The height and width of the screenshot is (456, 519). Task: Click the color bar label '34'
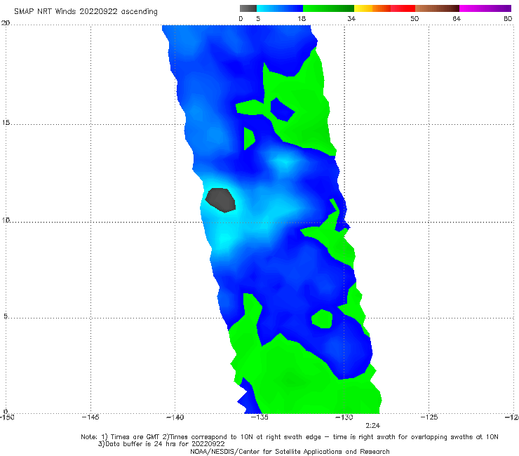(x=351, y=18)
